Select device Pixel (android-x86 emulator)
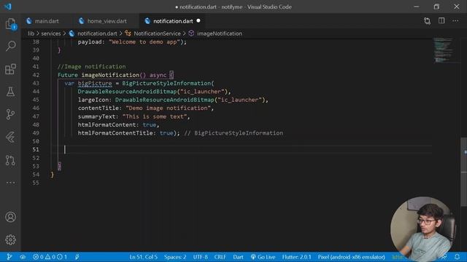The width and height of the screenshot is (467, 262). tap(351, 257)
